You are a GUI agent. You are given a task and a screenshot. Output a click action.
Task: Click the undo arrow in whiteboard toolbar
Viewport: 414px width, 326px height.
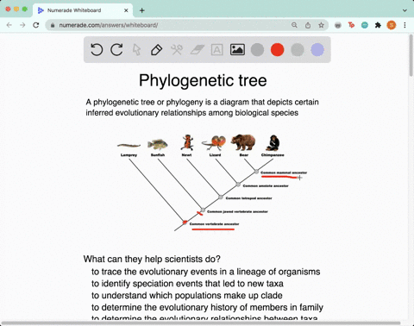click(97, 49)
